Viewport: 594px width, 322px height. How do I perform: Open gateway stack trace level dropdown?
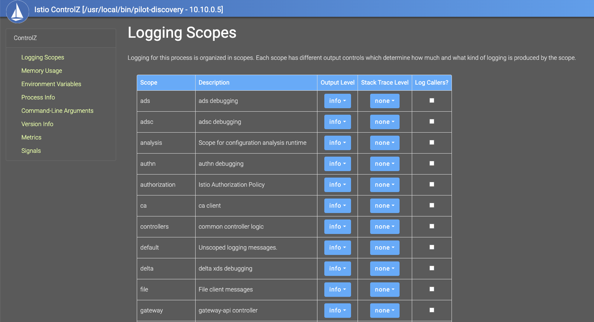click(385, 311)
